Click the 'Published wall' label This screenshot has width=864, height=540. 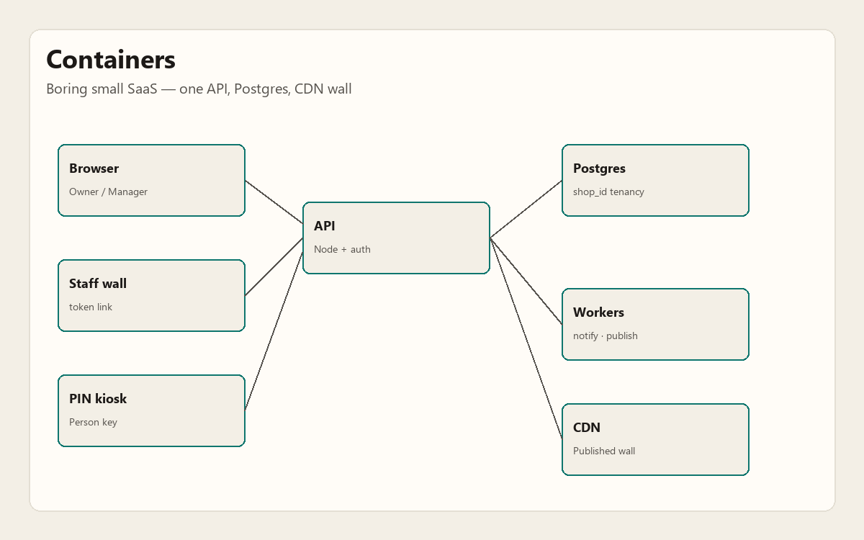click(x=604, y=451)
